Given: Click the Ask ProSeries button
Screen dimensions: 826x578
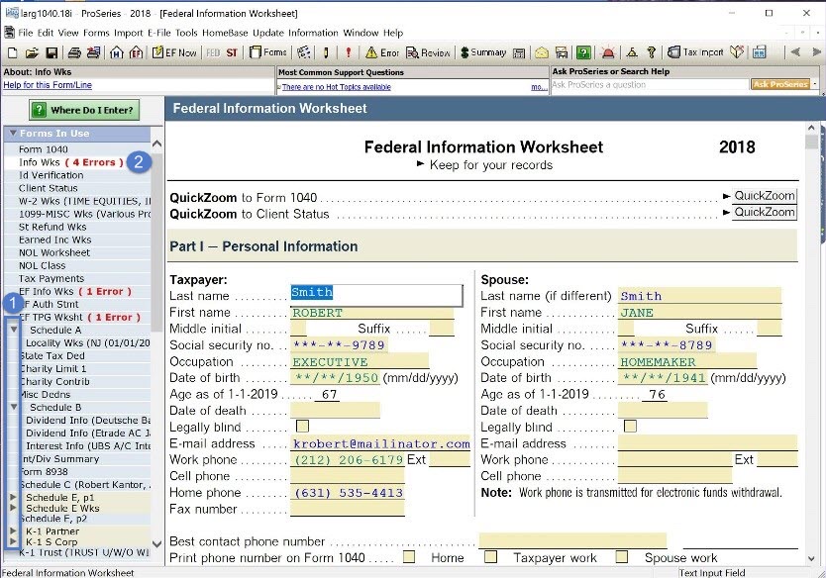Looking at the screenshot, I should [x=780, y=84].
